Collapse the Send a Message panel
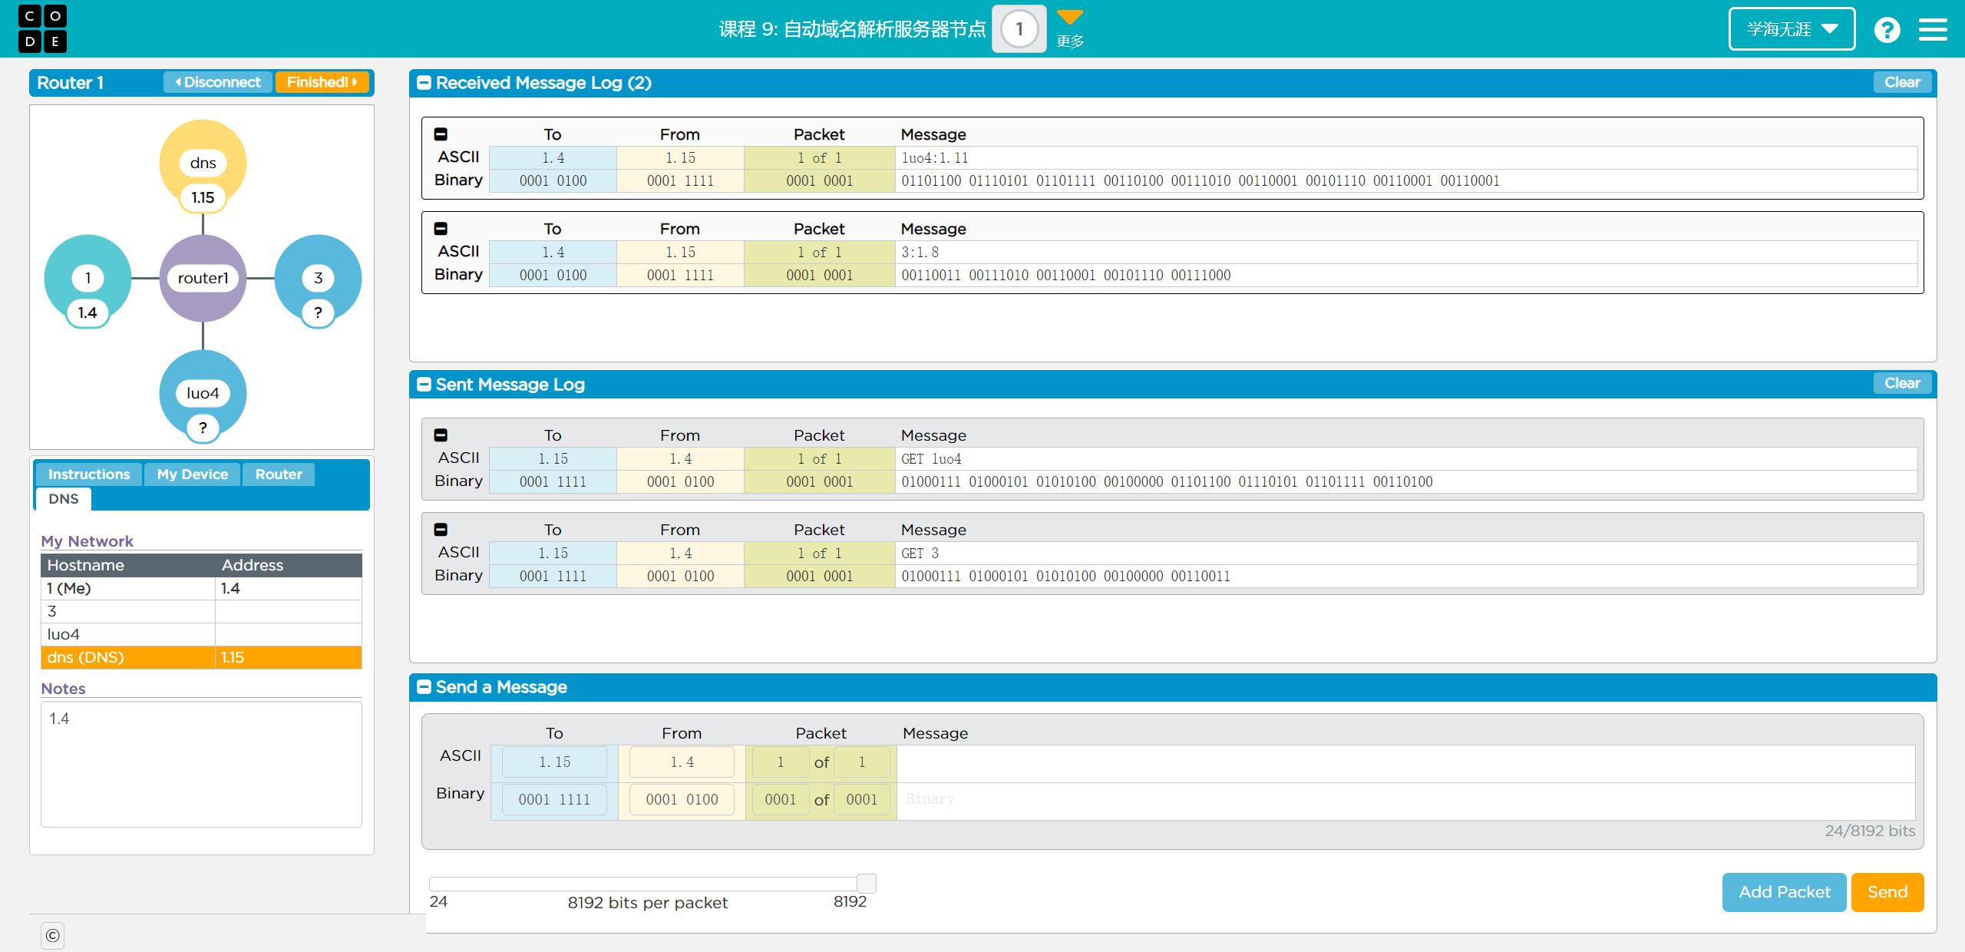The height and width of the screenshot is (952, 1965). [x=424, y=687]
